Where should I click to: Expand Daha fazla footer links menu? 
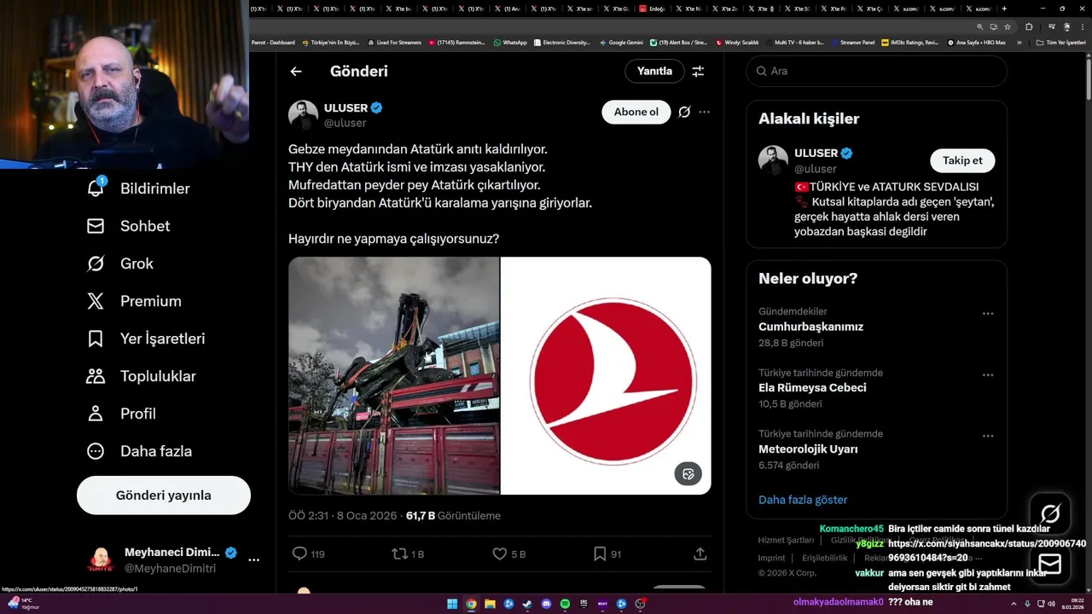(963, 558)
